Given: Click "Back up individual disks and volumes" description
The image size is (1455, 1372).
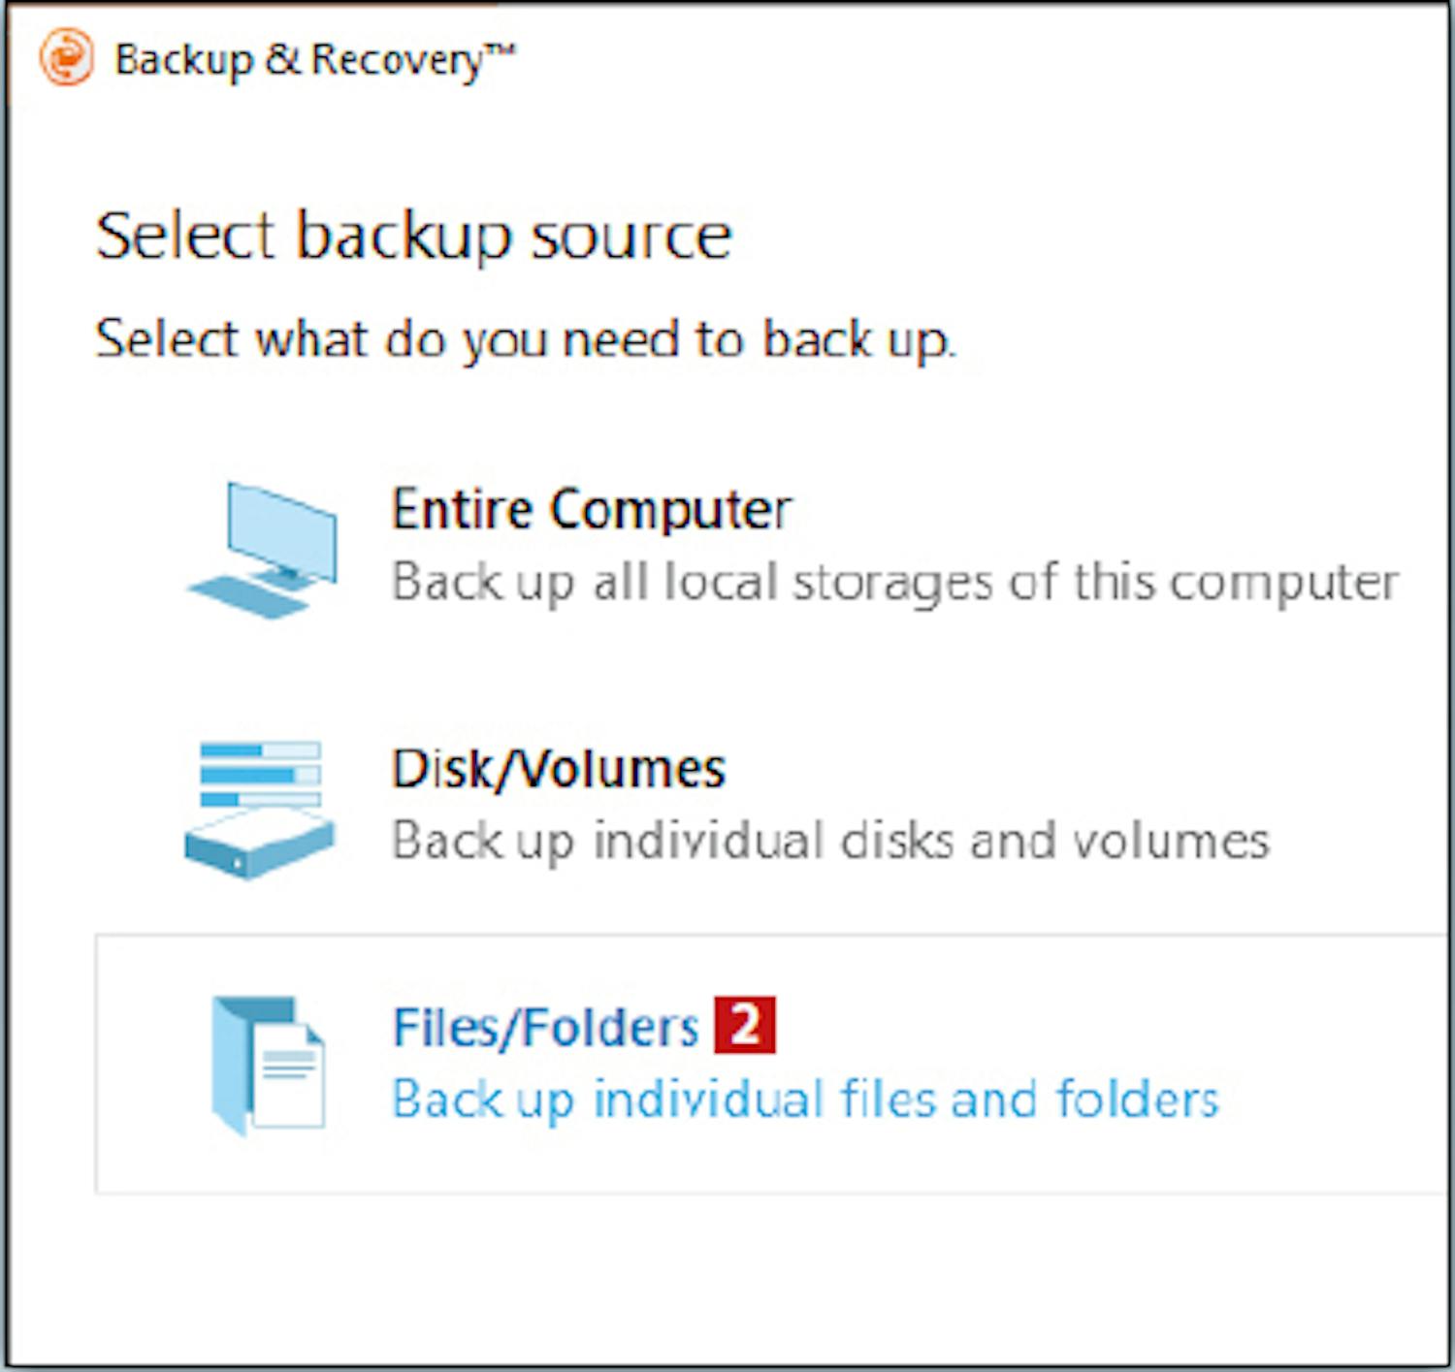Looking at the screenshot, I should (x=830, y=841).
